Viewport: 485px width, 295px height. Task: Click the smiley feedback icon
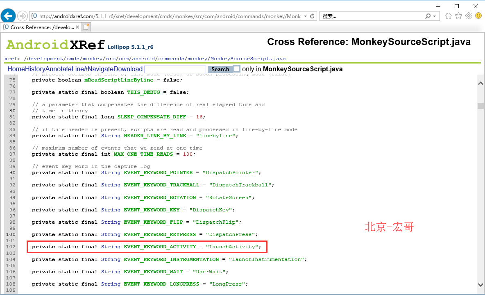click(x=478, y=16)
